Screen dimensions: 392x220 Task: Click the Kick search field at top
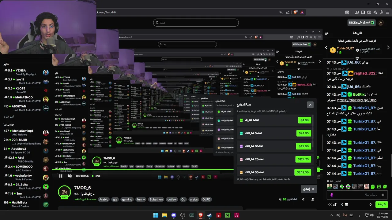(x=196, y=23)
